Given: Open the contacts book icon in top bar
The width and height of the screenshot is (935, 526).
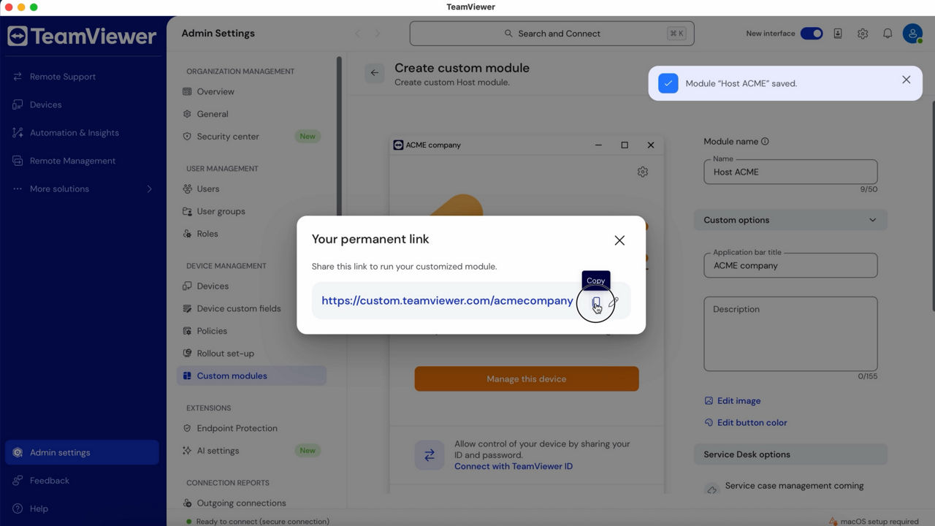Looking at the screenshot, I should click(x=838, y=34).
